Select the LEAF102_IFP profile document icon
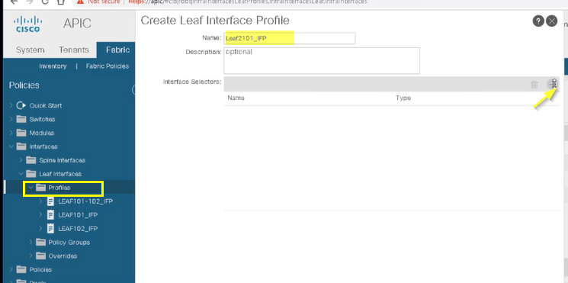This screenshot has width=568, height=283. tap(51, 229)
